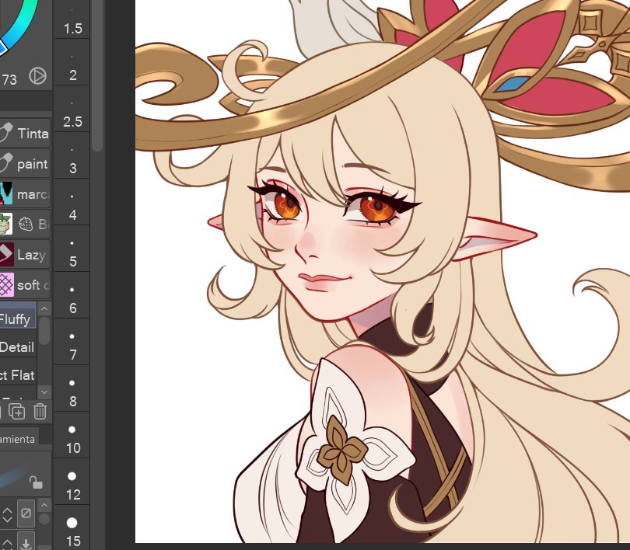The image size is (630, 550).
Task: Click the download-arrow icon in tool property
Action: tap(26, 543)
